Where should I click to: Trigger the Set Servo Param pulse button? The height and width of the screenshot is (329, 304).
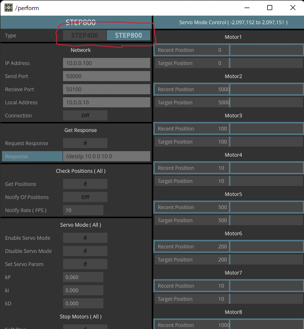(85, 264)
